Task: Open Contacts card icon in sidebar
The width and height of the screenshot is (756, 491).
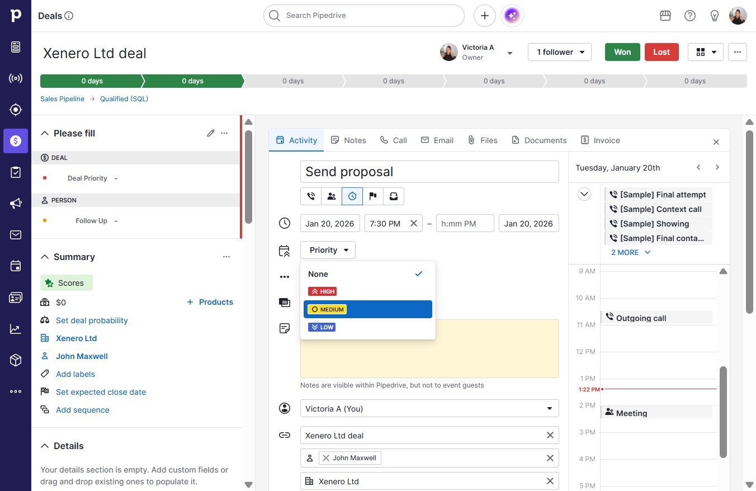Action: pyautogui.click(x=16, y=298)
